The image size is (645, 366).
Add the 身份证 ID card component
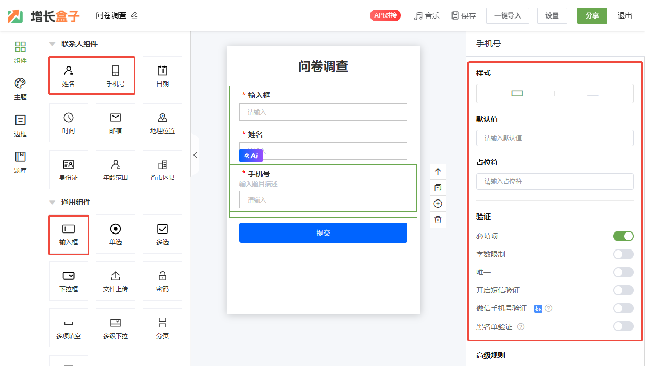(x=69, y=170)
